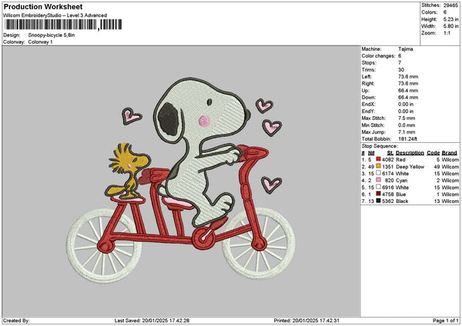Viewport: 462px width, 326px height.
Task: Click the pink swatch in the Cyan row
Action: (x=378, y=180)
